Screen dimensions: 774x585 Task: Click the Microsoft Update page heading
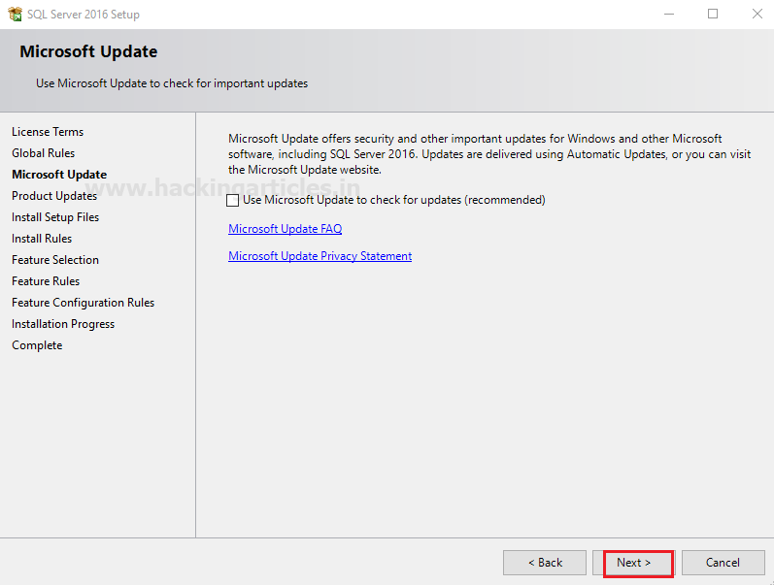[x=88, y=51]
